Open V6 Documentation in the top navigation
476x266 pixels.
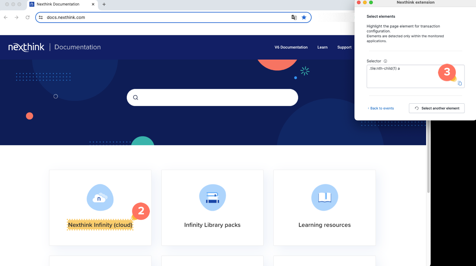(x=291, y=48)
